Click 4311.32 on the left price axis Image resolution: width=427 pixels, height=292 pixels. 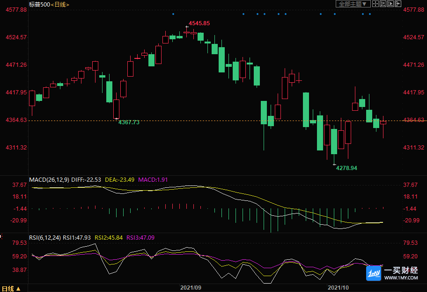coord(16,148)
